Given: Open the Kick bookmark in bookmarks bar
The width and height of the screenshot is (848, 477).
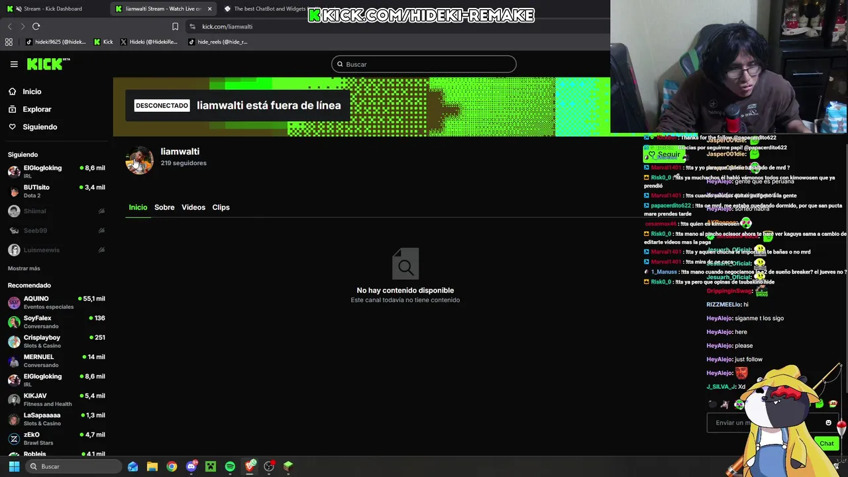Looking at the screenshot, I should [103, 42].
